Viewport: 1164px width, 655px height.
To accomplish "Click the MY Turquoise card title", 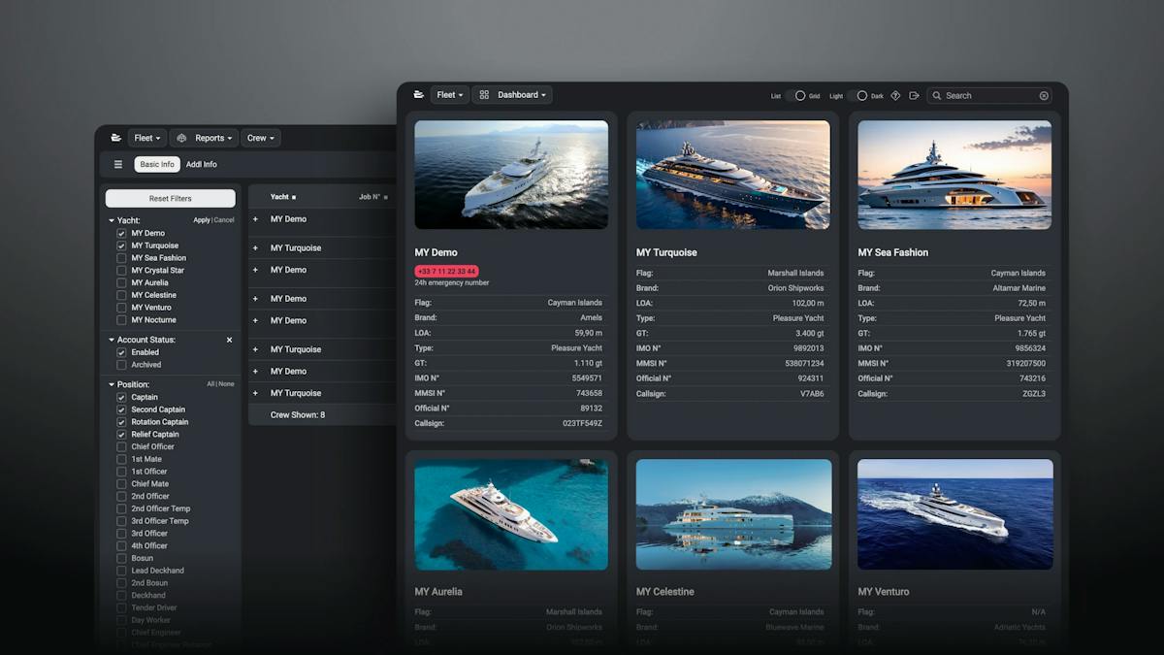I will [666, 252].
